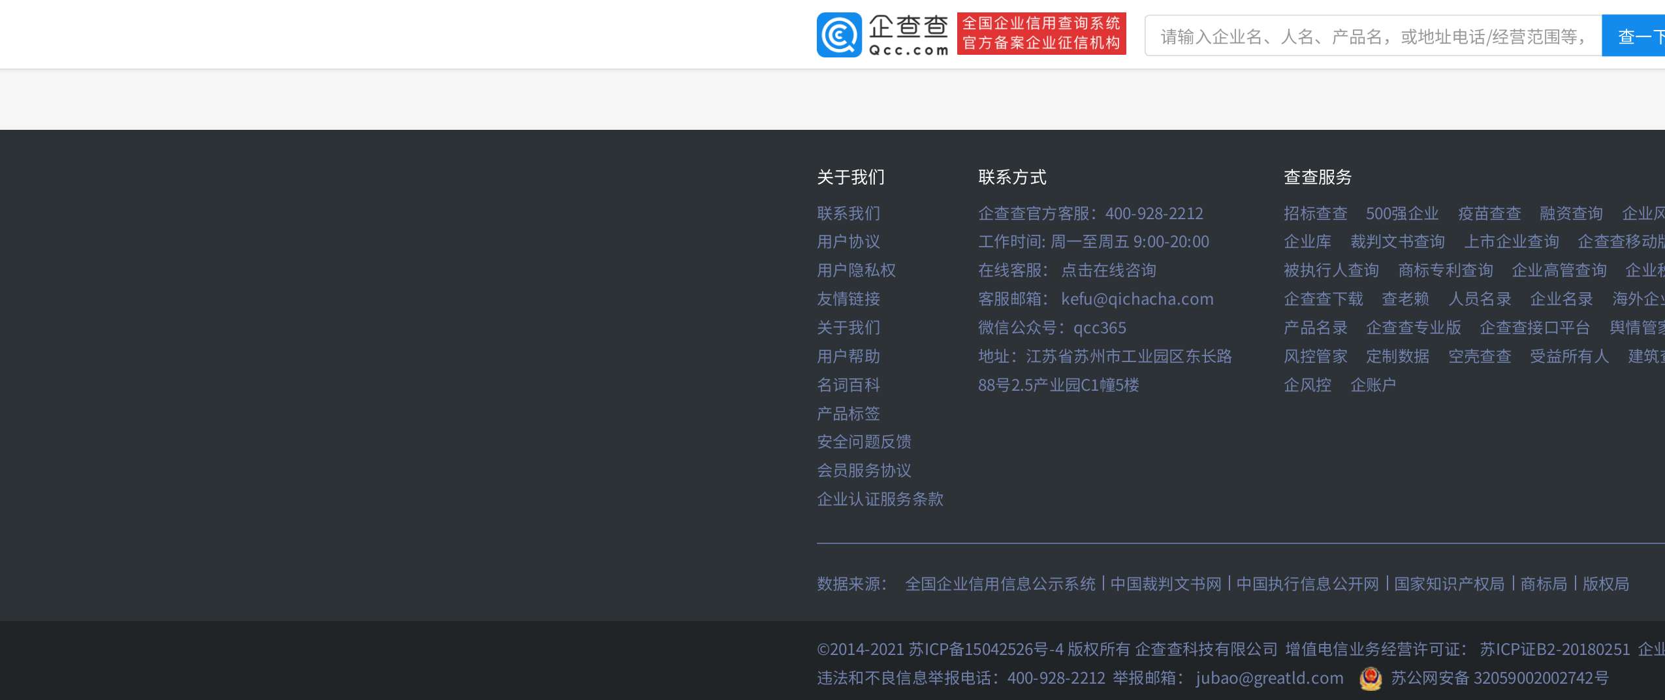Click the red 全国企业信用查询系统 banner
The width and height of the screenshot is (1665, 700).
click(1041, 33)
